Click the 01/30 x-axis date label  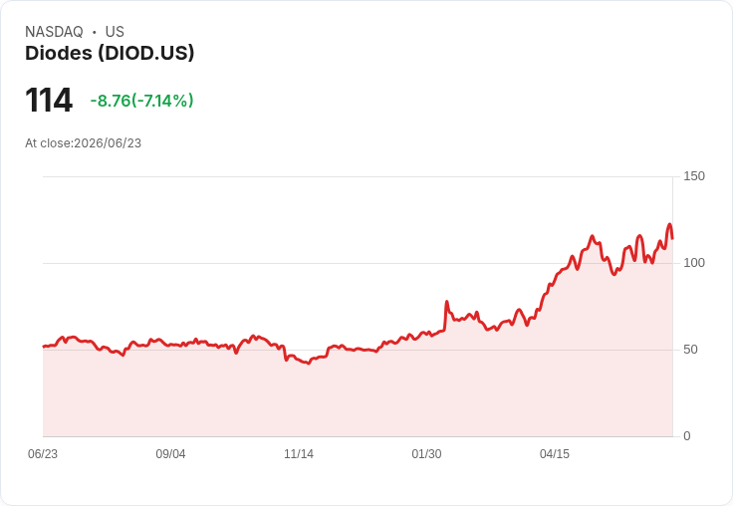pyautogui.click(x=426, y=454)
